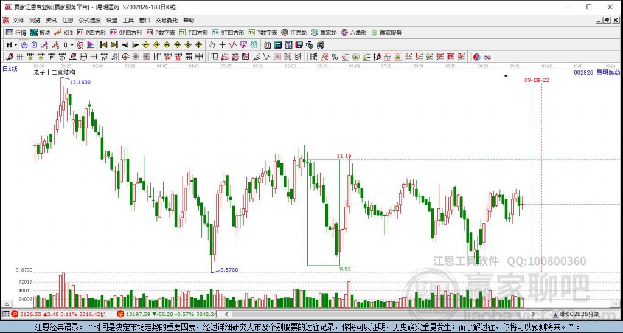Open the 帮助 menu

189,20
